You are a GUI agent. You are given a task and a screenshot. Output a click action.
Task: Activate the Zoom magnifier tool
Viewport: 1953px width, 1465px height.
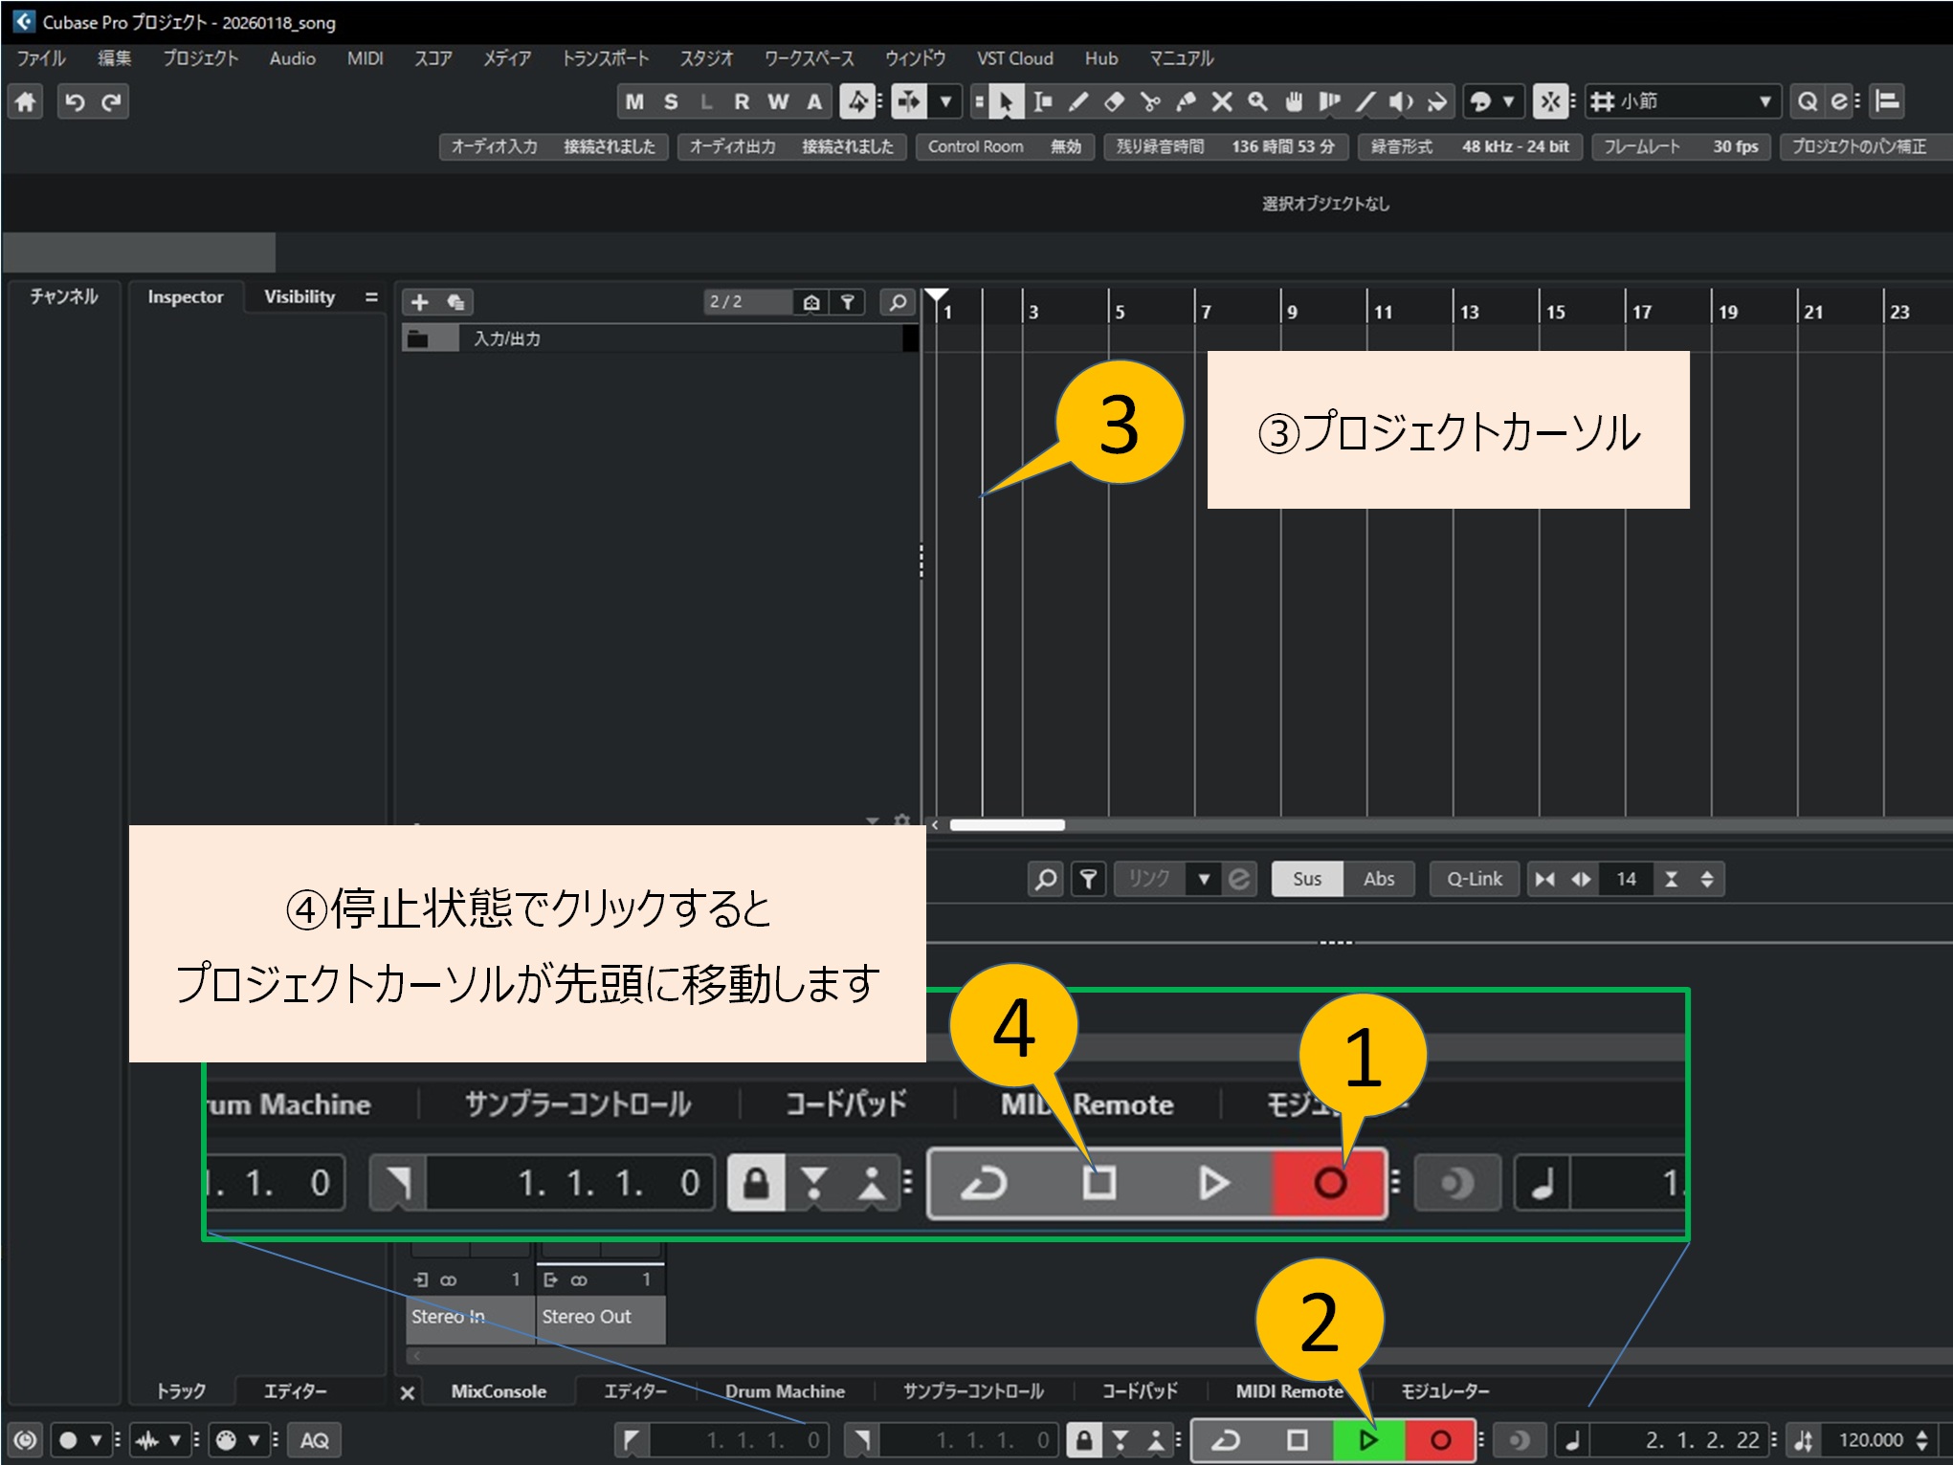pyautogui.click(x=1258, y=101)
